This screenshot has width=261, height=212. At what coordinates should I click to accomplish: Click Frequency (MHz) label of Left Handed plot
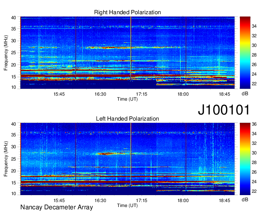6,159
